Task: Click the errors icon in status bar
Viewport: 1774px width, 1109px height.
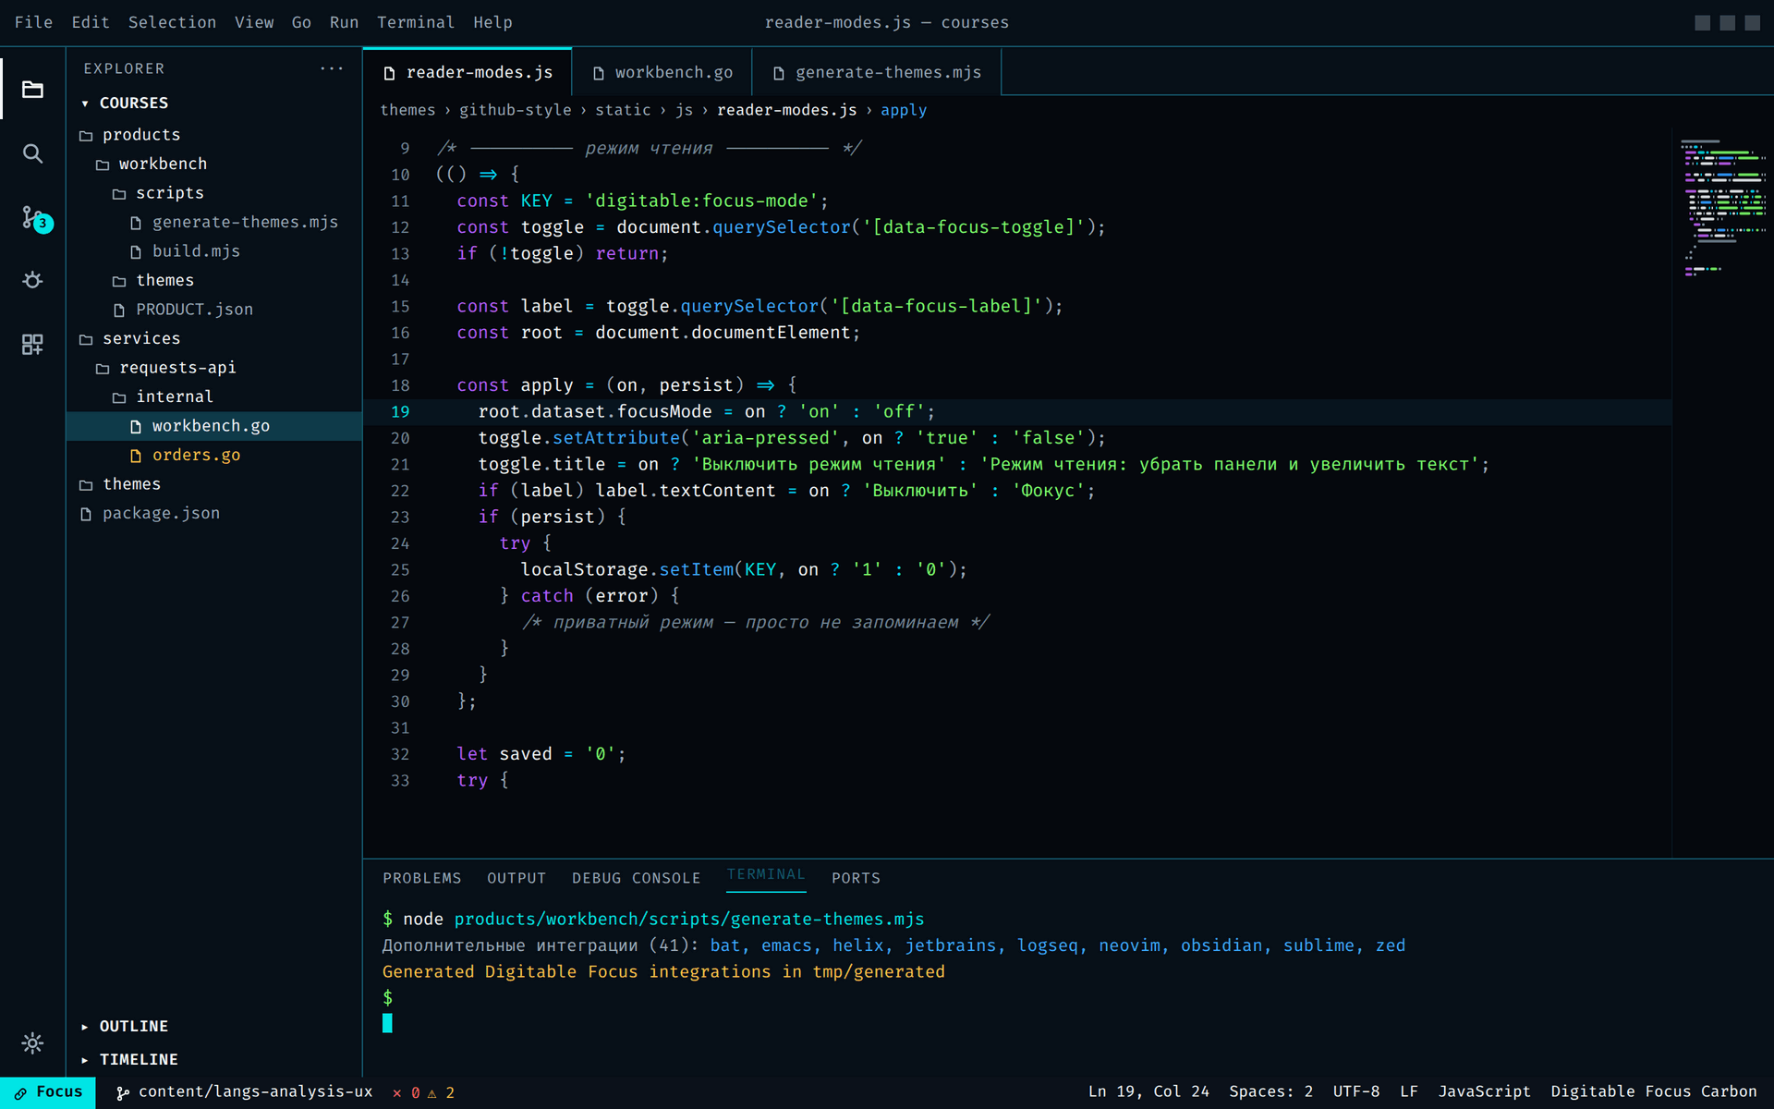Action: point(397,1092)
